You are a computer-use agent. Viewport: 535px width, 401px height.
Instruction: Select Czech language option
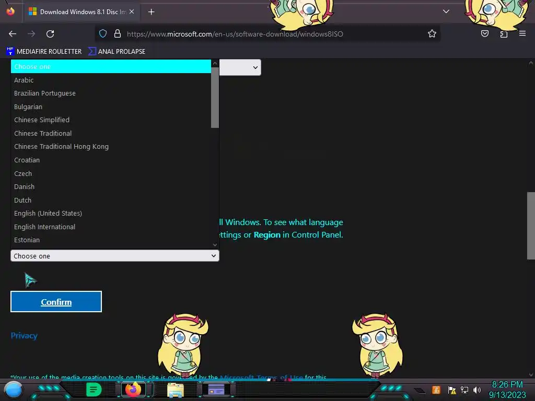click(x=111, y=173)
